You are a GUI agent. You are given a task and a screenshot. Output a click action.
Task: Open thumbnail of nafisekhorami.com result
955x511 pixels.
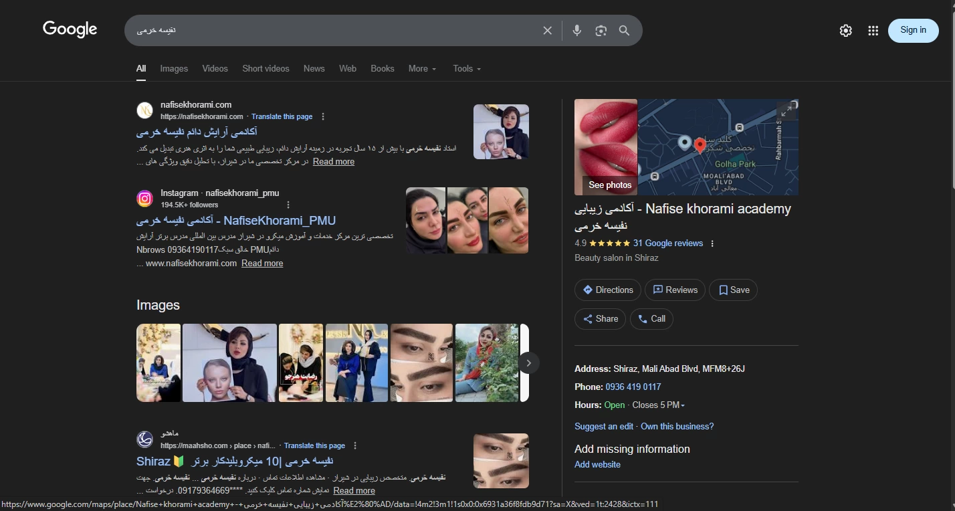tap(501, 132)
